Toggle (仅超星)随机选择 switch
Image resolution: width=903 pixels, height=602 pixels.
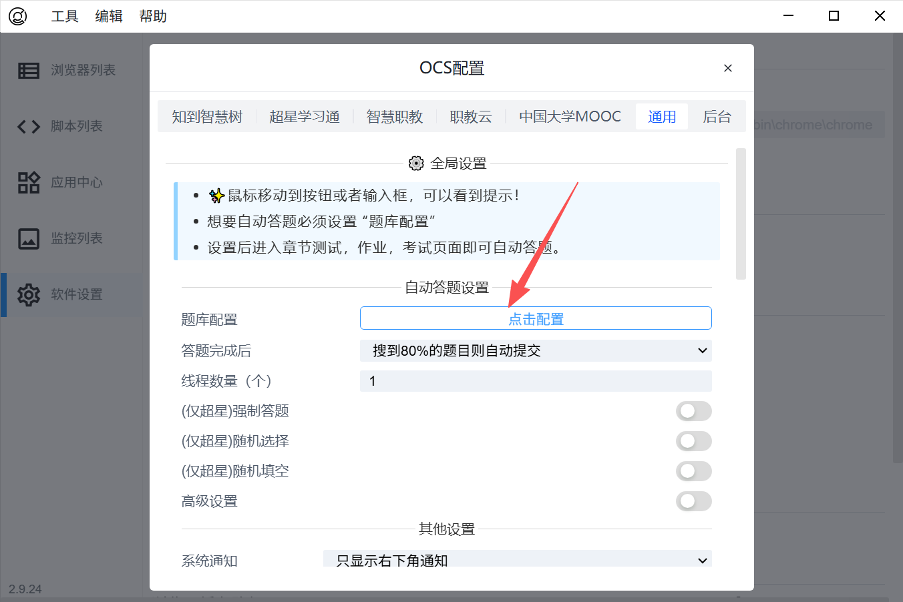693,441
